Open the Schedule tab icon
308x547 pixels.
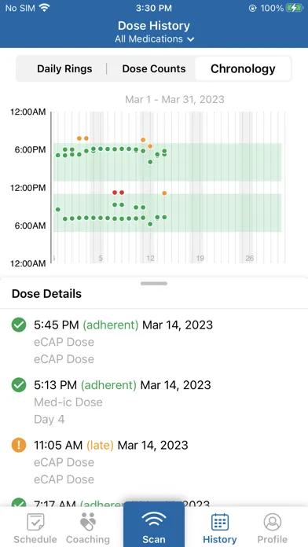click(x=35, y=522)
